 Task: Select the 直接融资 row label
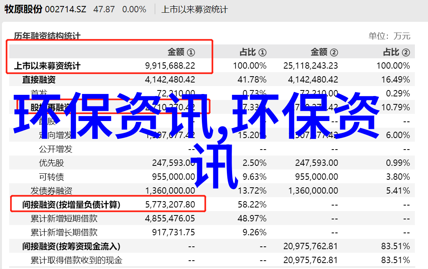(39, 80)
